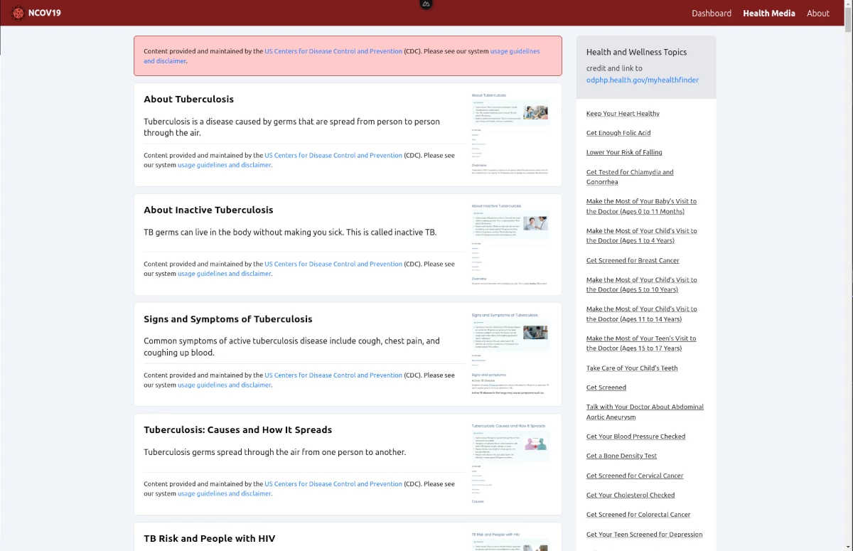View the About Tuberculosis page thumbnail
The height and width of the screenshot is (551, 853).
click(x=510, y=134)
